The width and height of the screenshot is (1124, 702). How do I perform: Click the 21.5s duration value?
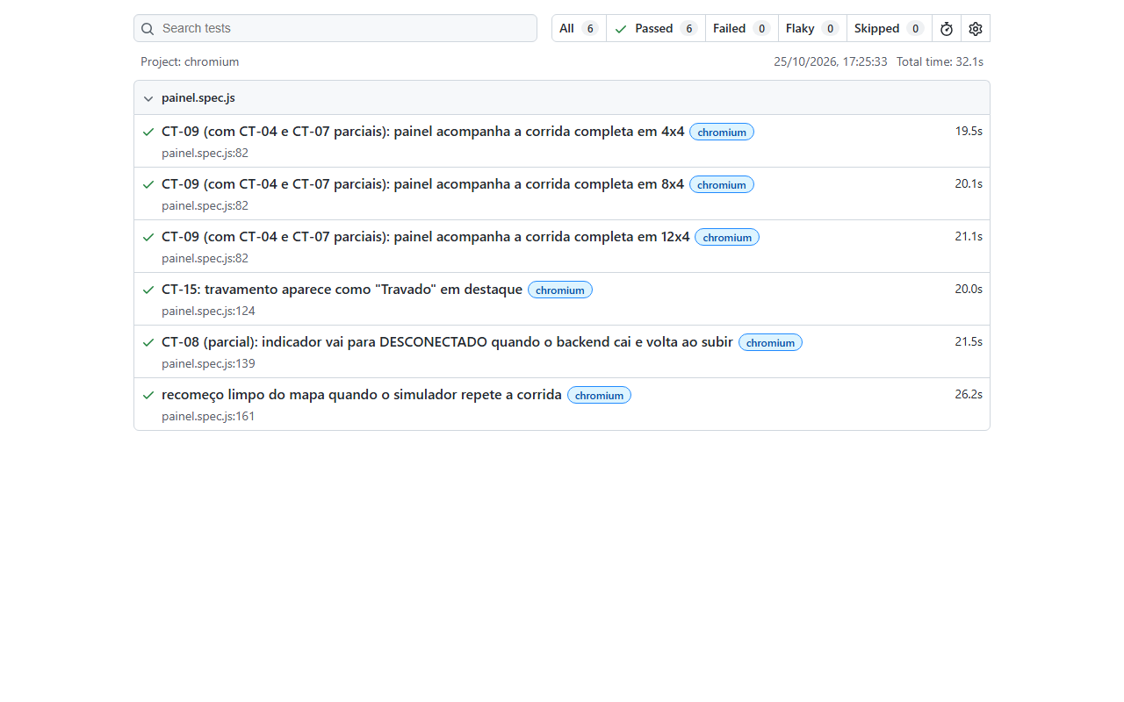[x=969, y=342]
